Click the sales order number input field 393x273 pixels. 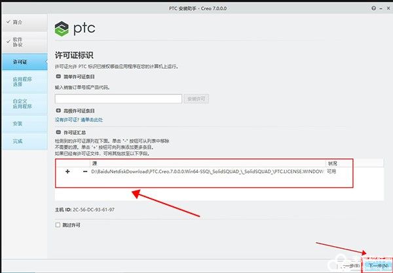tap(119, 99)
